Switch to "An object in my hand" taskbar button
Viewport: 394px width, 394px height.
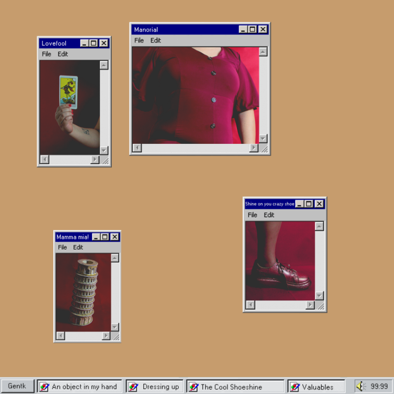pos(79,386)
